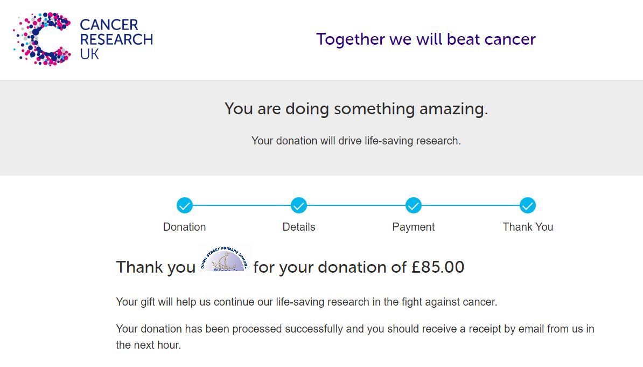
Task: Click the 'You are doing something amazing.' heading
Action: coord(356,109)
